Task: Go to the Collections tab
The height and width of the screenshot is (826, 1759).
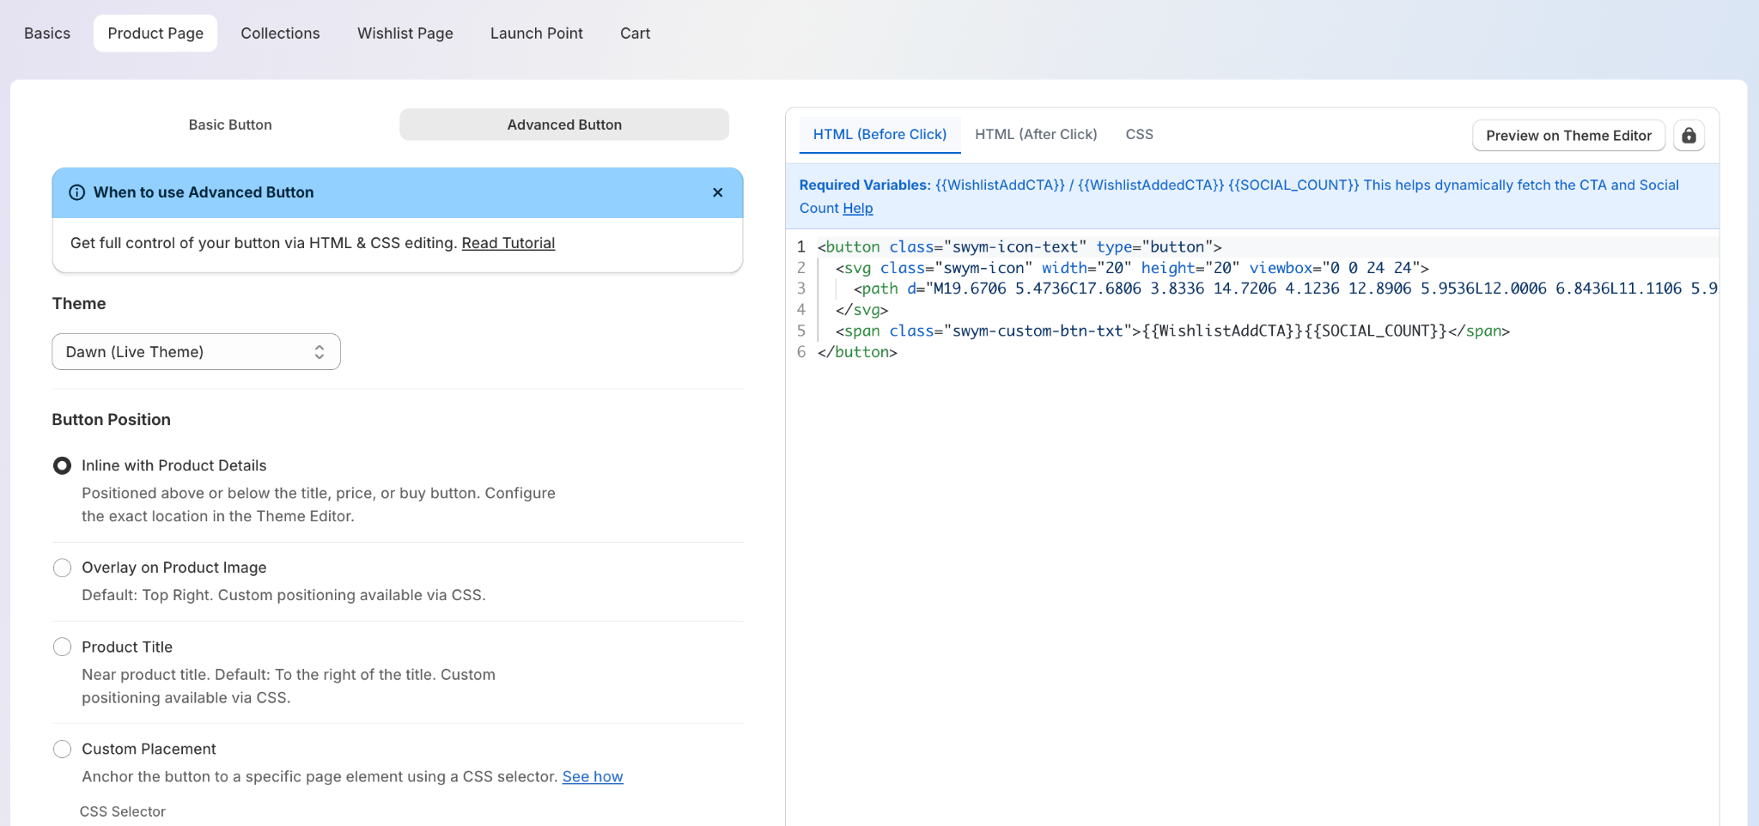Action: 280,33
